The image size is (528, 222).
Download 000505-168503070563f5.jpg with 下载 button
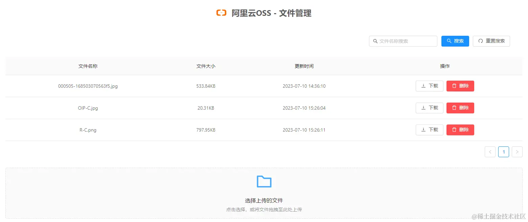pos(429,86)
